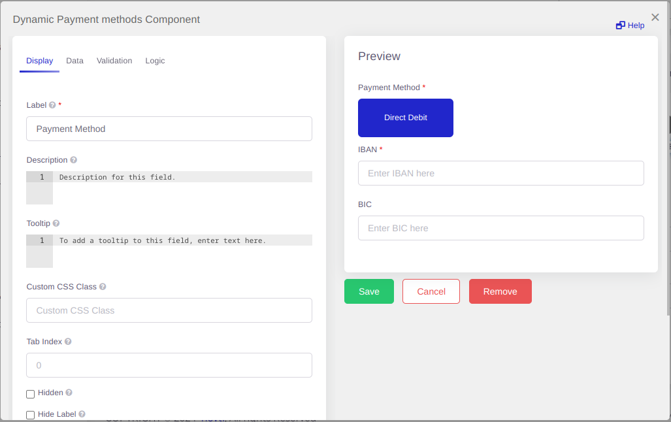Open documentation via the Help icon
The height and width of the screenshot is (422, 671).
pos(629,25)
